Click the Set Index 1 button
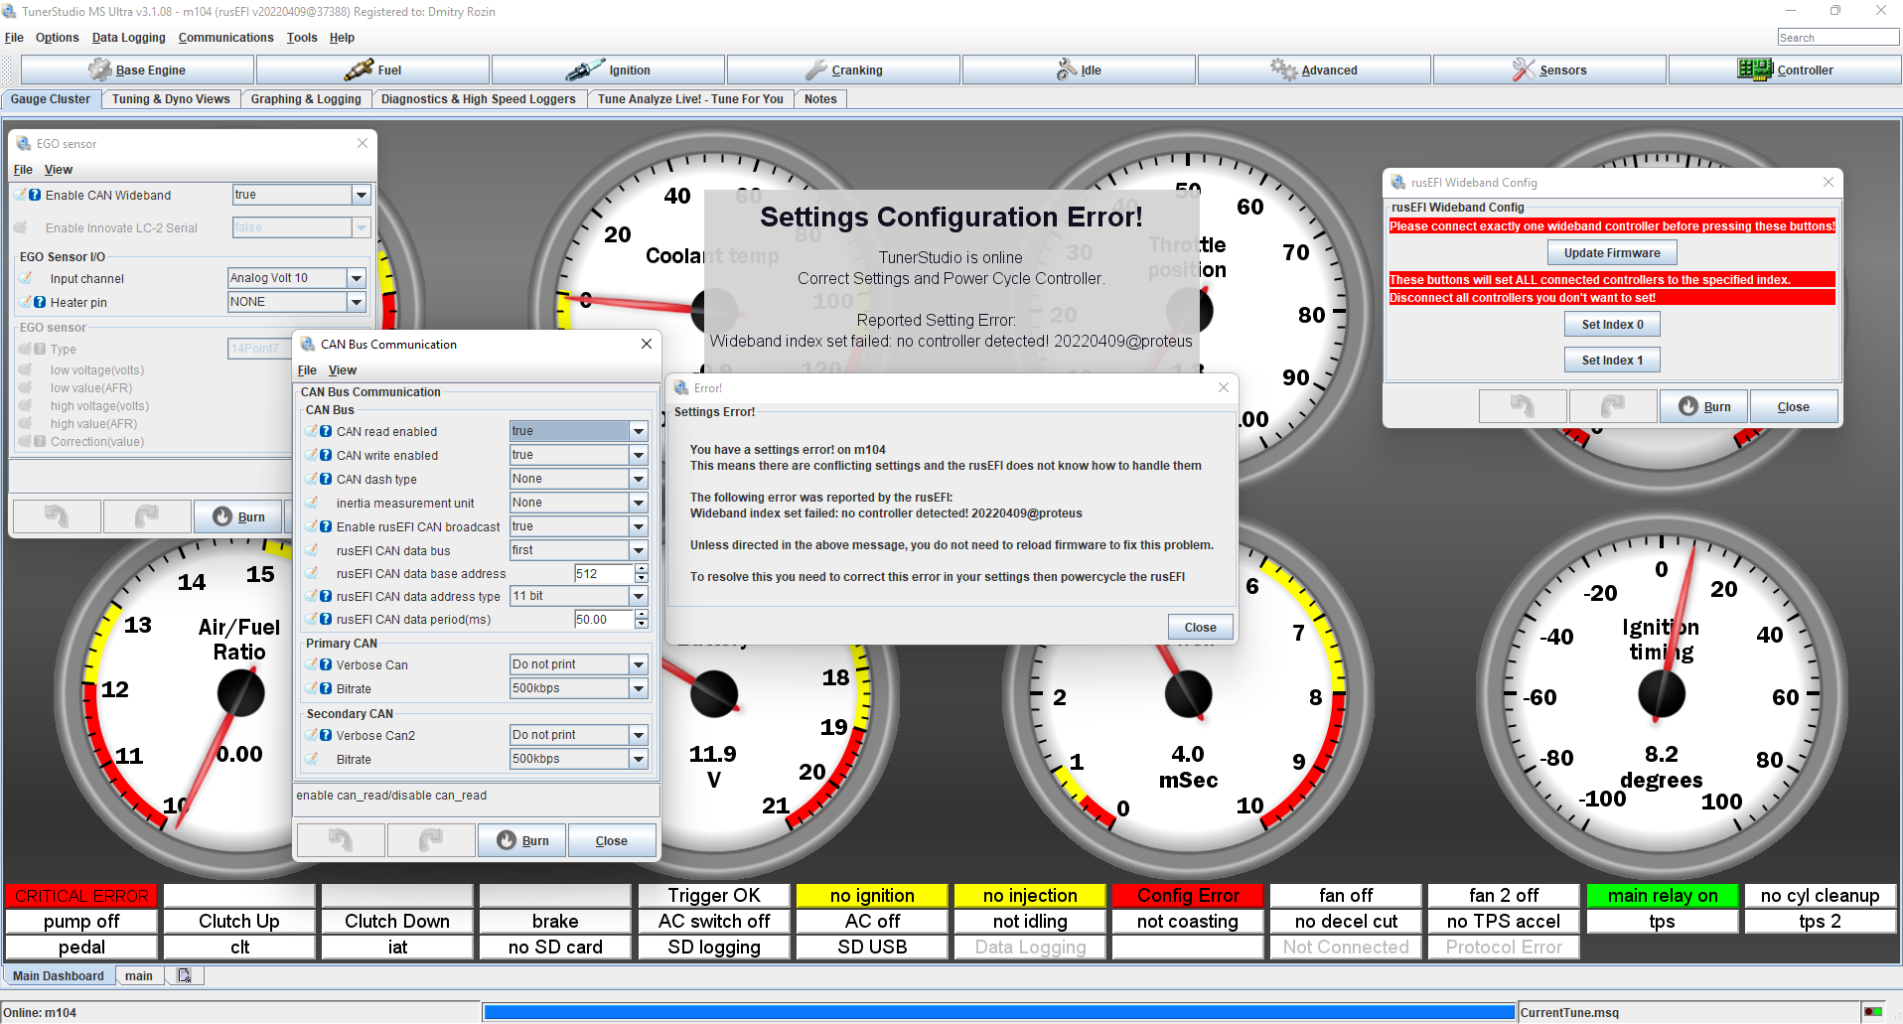This screenshot has height=1024, width=1903. pos(1612,360)
